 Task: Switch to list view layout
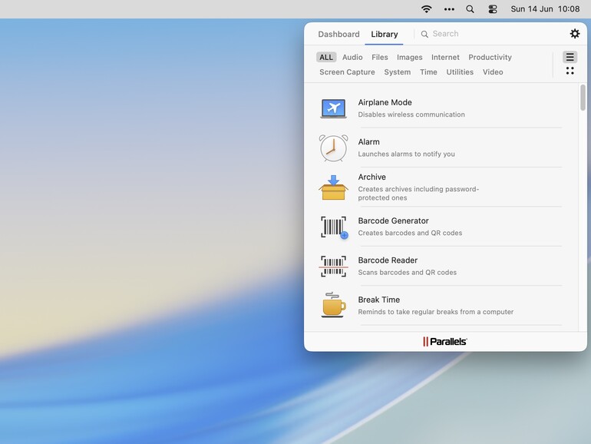[570, 57]
